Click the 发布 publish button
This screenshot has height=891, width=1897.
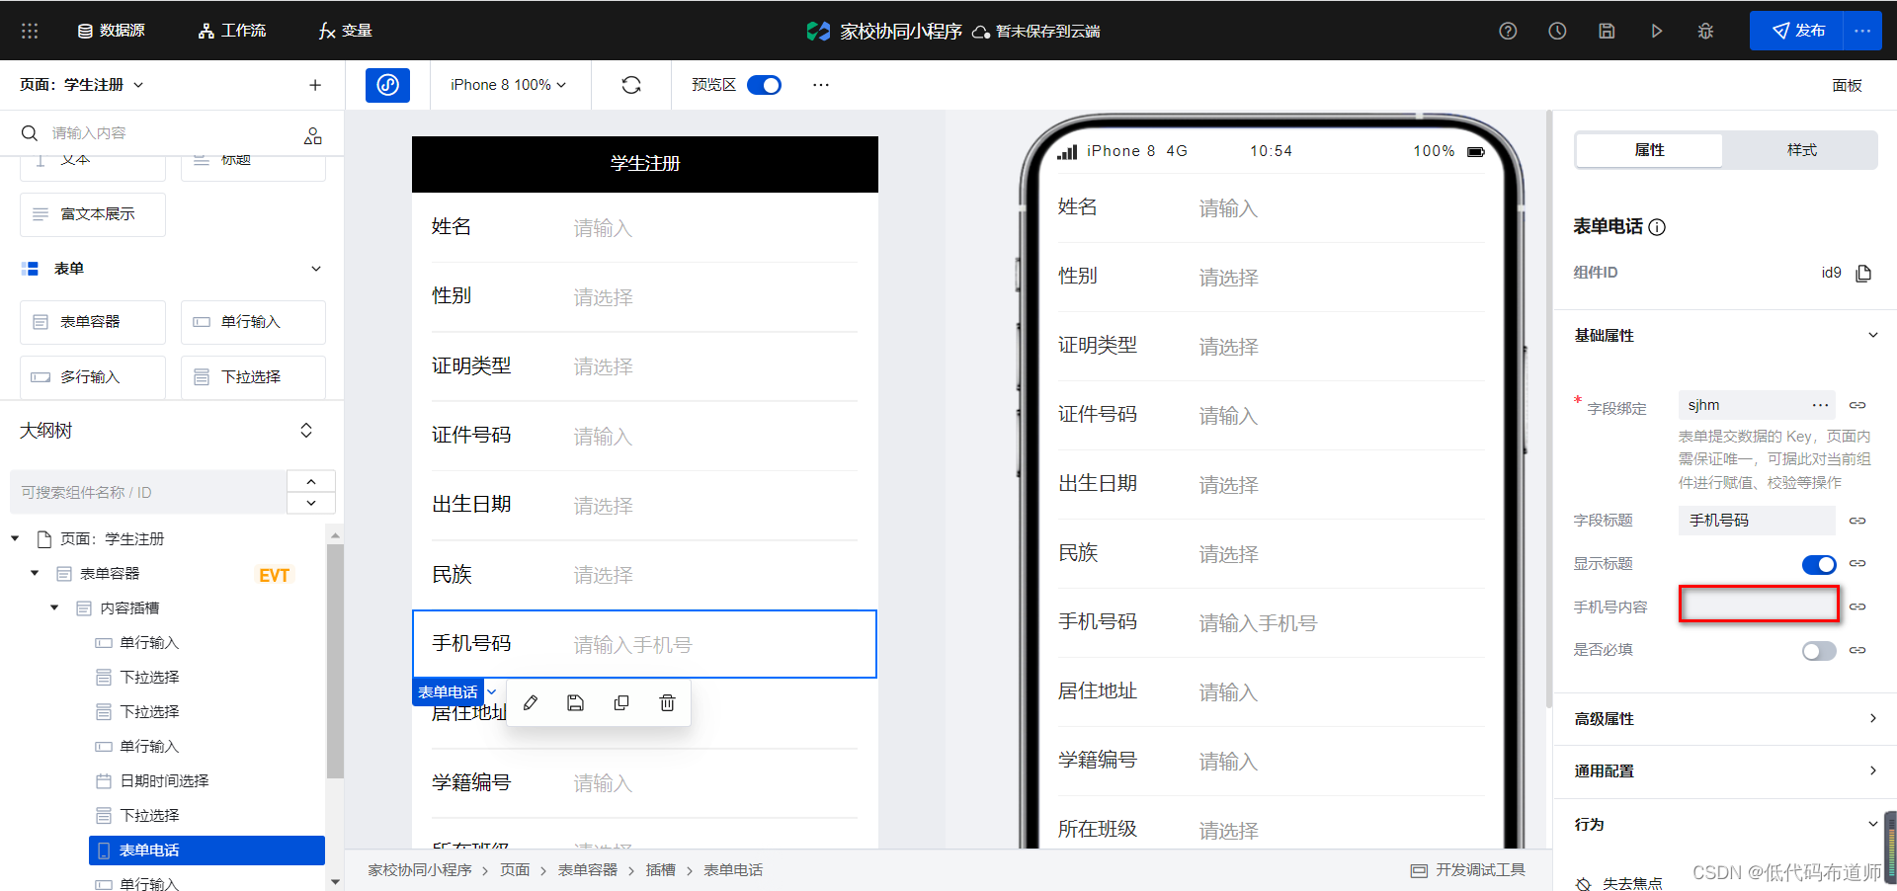(x=1796, y=31)
